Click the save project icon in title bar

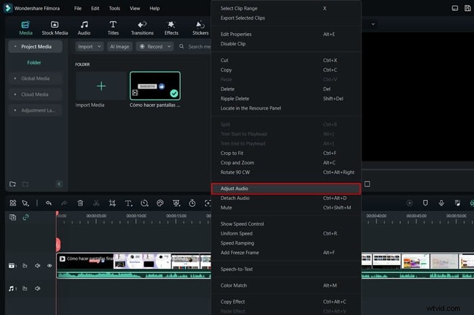467,8
